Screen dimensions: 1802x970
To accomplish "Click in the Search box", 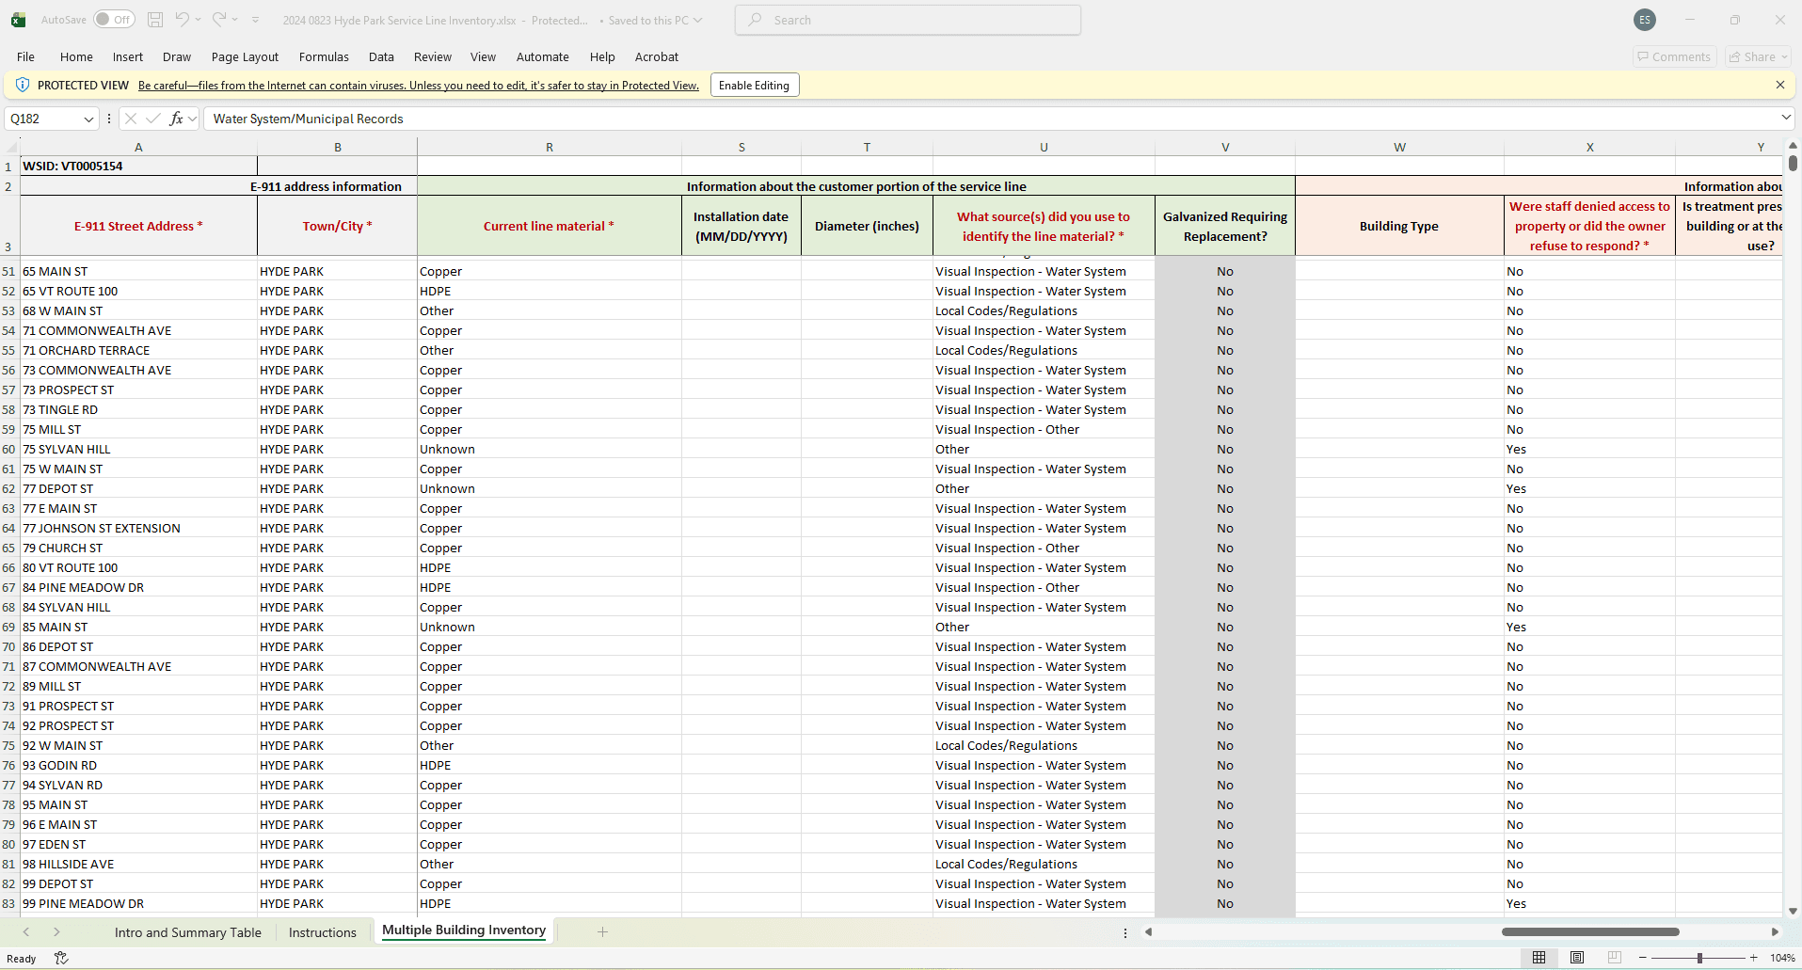I will click(x=908, y=20).
